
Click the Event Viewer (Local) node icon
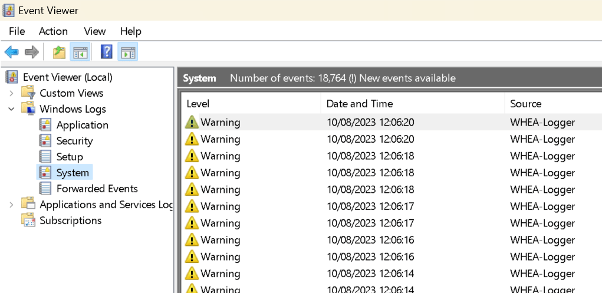(12, 77)
